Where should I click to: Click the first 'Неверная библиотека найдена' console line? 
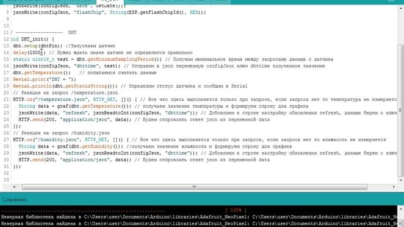(199, 217)
